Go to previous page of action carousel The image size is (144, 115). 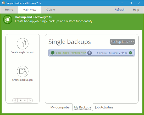[15, 100]
